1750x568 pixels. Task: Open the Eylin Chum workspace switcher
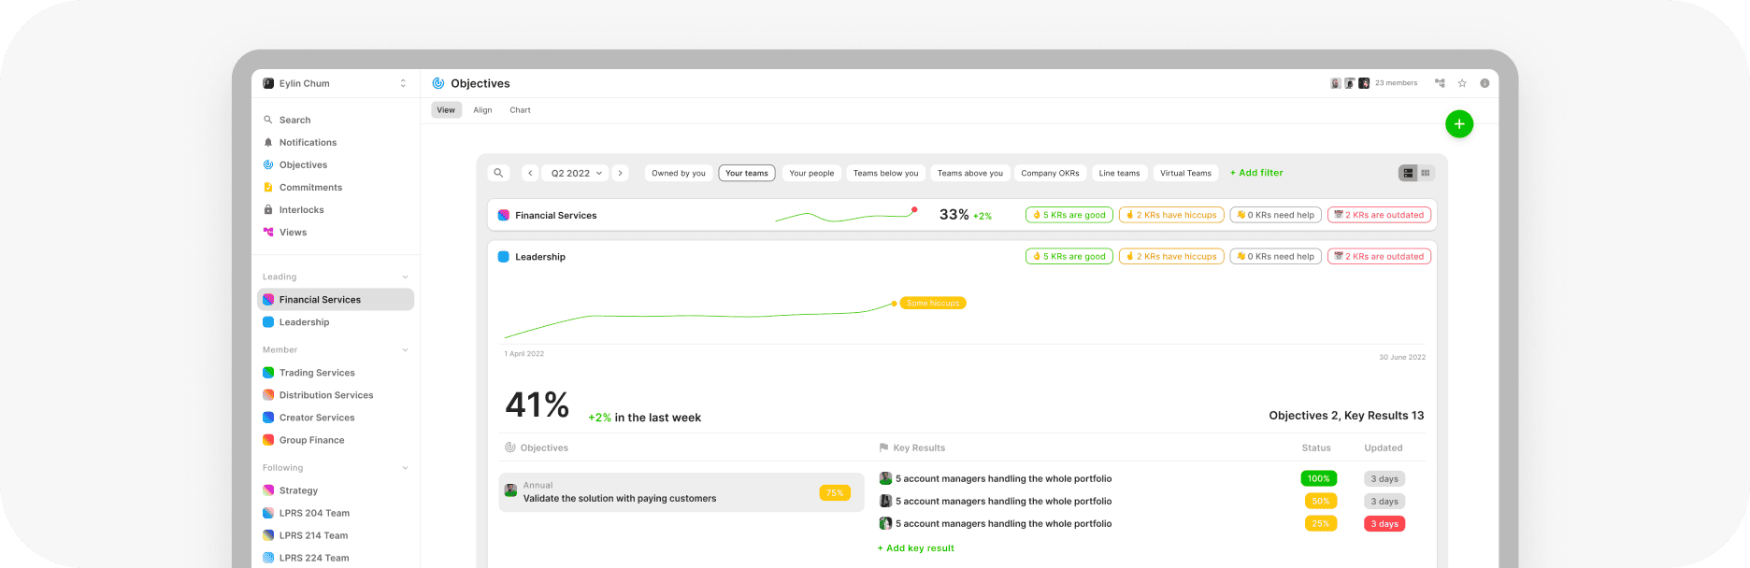336,83
